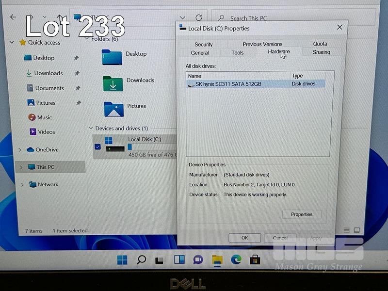
Task: Uncheck the Local Disk (C:) selection checkbox
Action: click(x=98, y=147)
